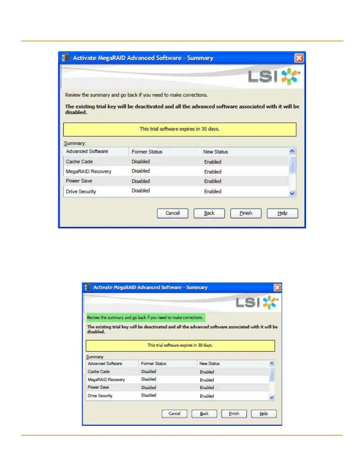
Task: Click Enabled status for Cache Cade, upper table
Action: (213, 162)
